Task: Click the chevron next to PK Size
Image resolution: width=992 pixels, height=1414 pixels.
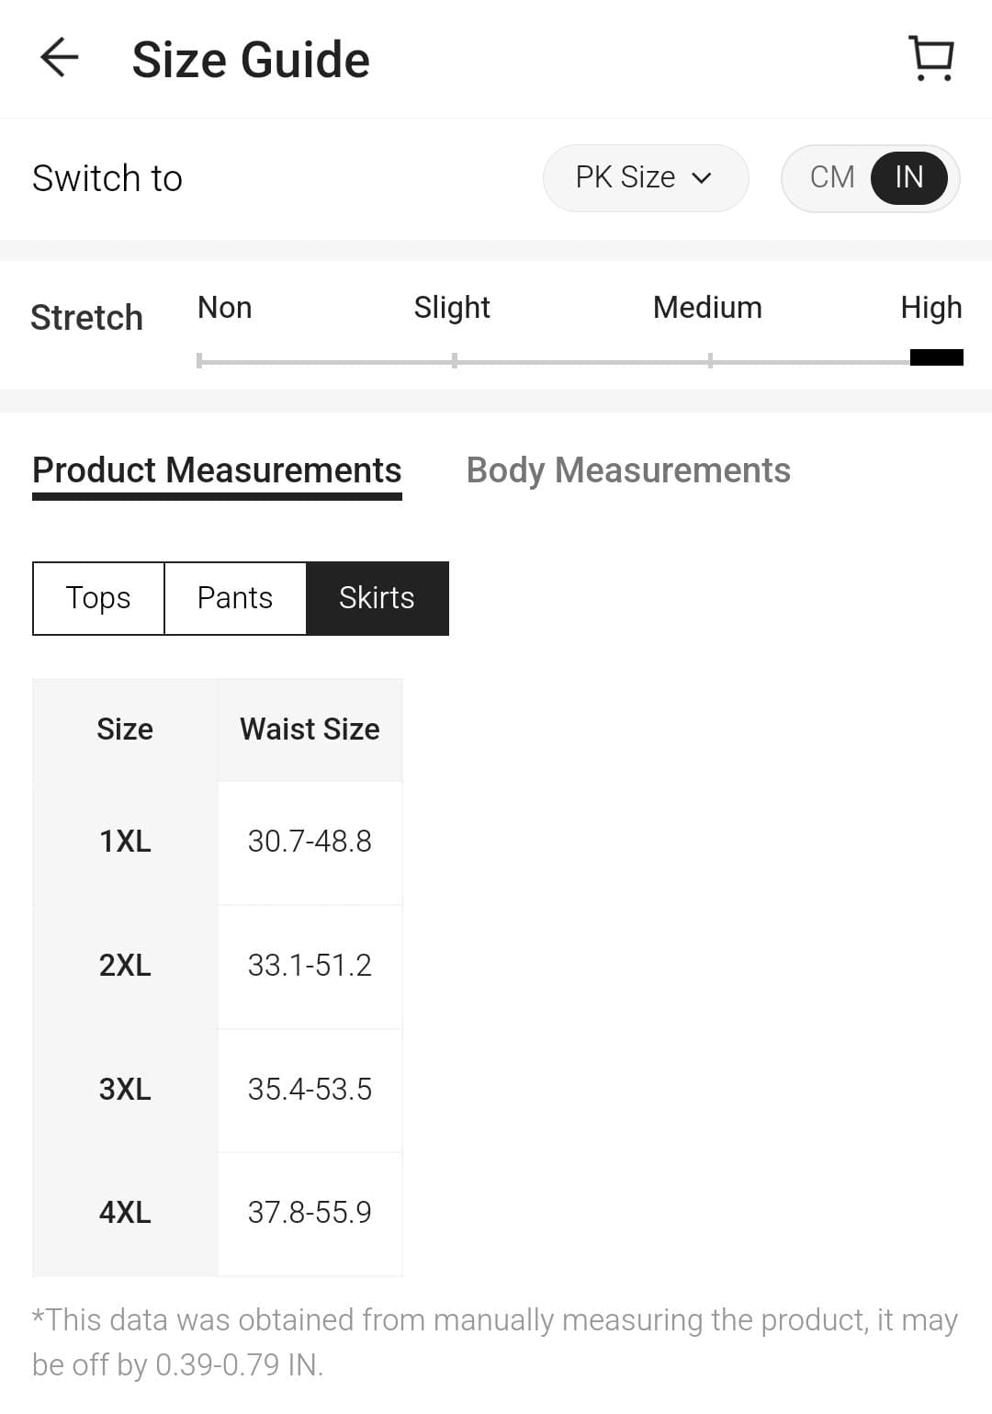Action: tap(702, 178)
